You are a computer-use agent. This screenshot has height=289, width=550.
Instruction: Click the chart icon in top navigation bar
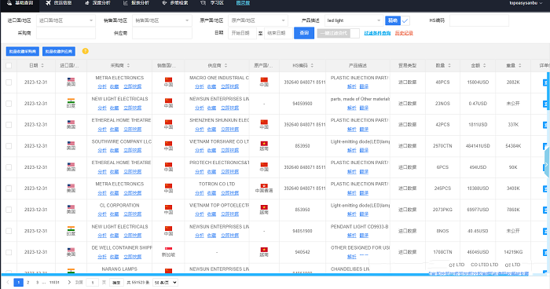coord(125,3)
